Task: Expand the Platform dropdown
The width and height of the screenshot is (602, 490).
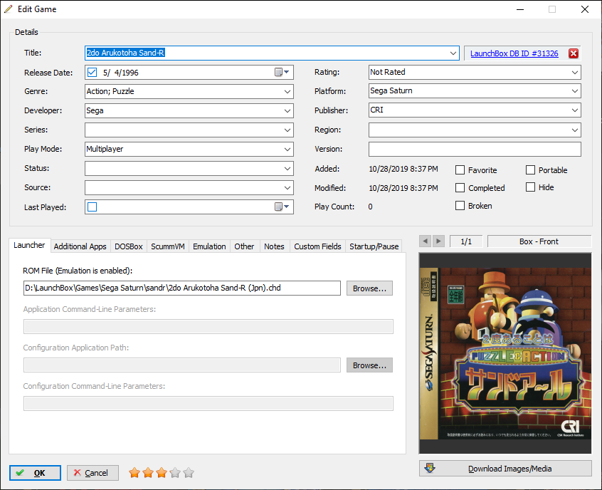Action: tap(575, 91)
